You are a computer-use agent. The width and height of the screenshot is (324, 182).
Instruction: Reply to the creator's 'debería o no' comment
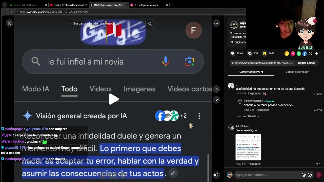262,110
